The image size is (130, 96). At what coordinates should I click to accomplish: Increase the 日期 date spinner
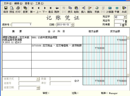[72, 24]
